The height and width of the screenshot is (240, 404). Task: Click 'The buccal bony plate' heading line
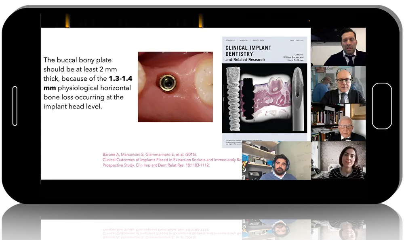pos(78,60)
